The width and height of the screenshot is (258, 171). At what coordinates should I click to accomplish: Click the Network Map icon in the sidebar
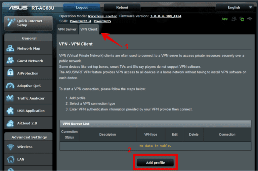[10, 48]
